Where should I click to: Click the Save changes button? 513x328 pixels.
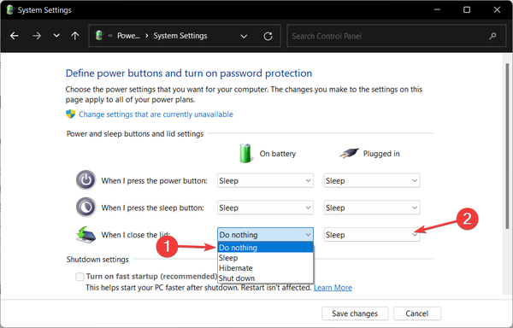[x=355, y=313]
